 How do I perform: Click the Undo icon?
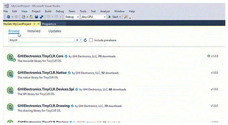click(48, 17)
